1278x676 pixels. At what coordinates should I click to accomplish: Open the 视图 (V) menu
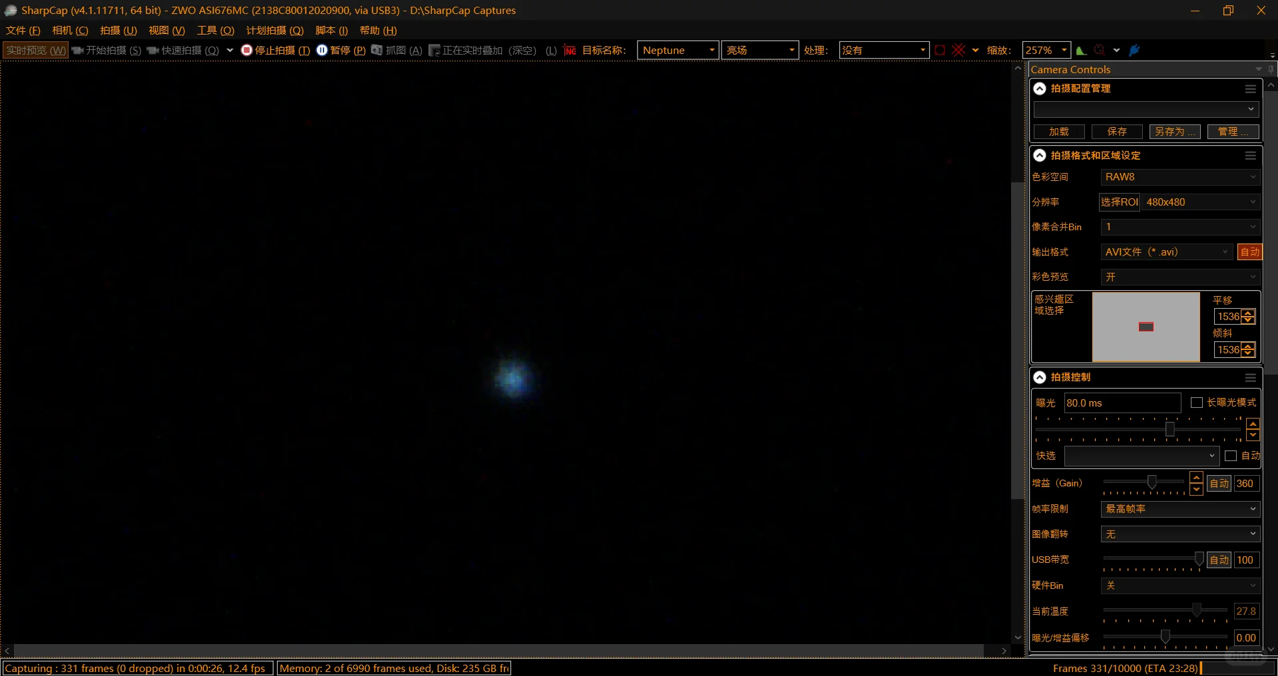coord(166,31)
